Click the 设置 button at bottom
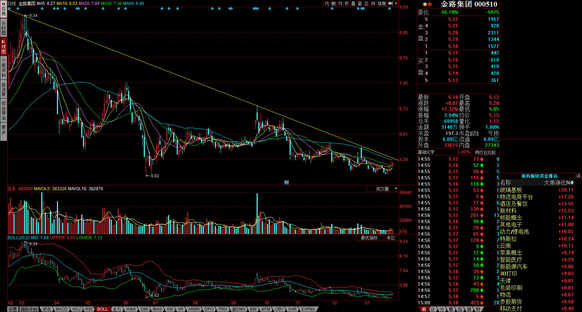Image resolution: width=582 pixels, height=312 pixels. 13,309
